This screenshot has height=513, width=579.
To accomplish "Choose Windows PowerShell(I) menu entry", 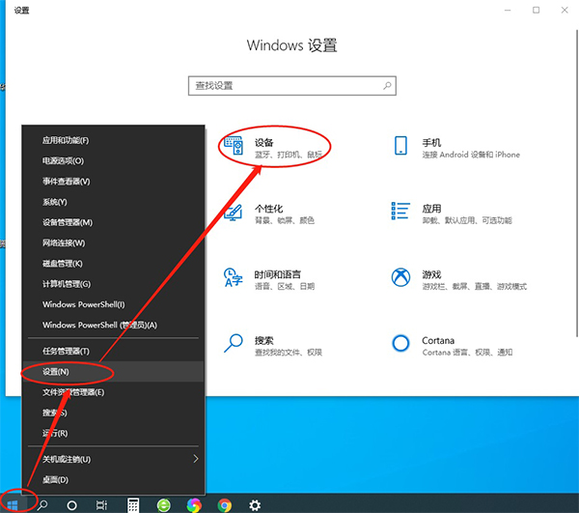I will [113, 304].
